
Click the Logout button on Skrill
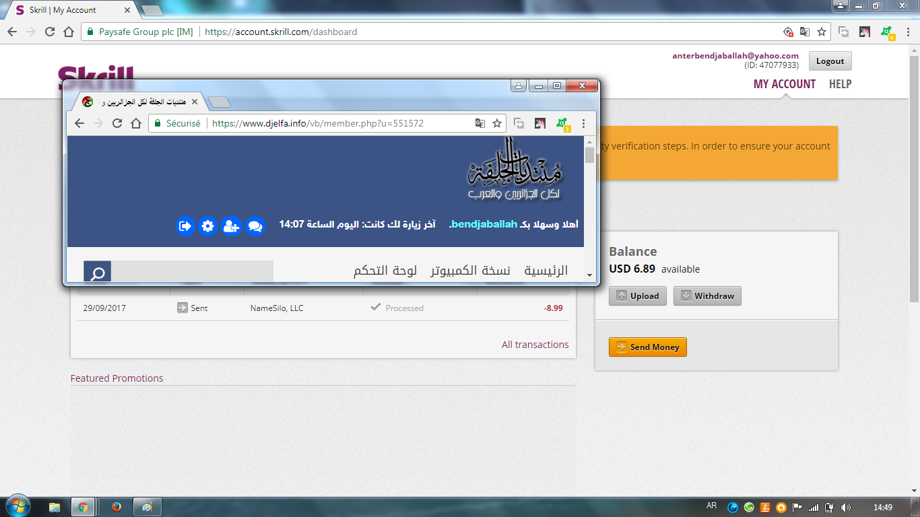pyautogui.click(x=830, y=61)
